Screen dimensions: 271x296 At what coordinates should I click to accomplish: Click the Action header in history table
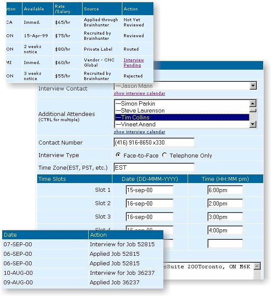[126, 235]
